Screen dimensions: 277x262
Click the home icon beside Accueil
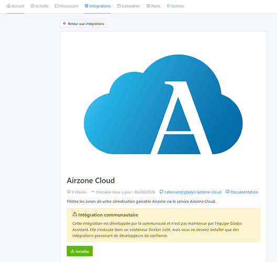(x=8, y=6)
